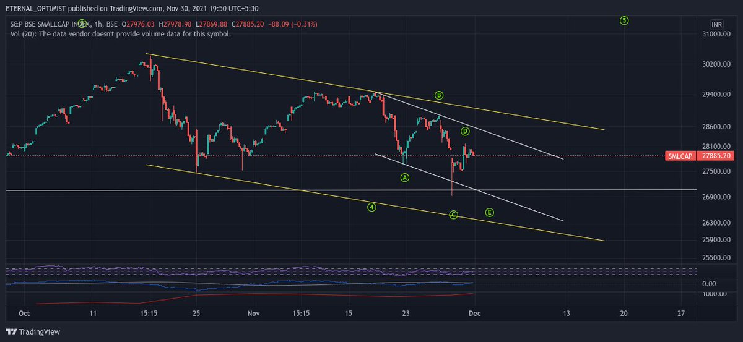This screenshot has height=342, width=743.
Task: Click the 26300.00 price axis label
Action: pos(717,223)
